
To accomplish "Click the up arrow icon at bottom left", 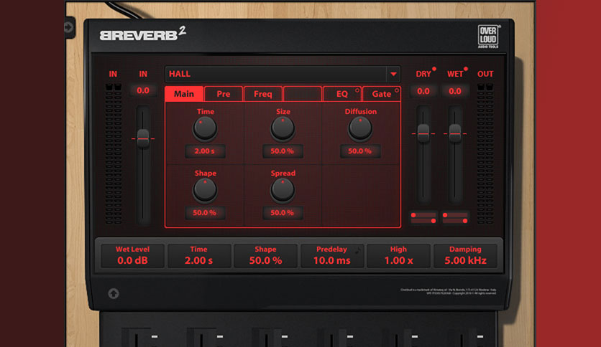I will 114,293.
